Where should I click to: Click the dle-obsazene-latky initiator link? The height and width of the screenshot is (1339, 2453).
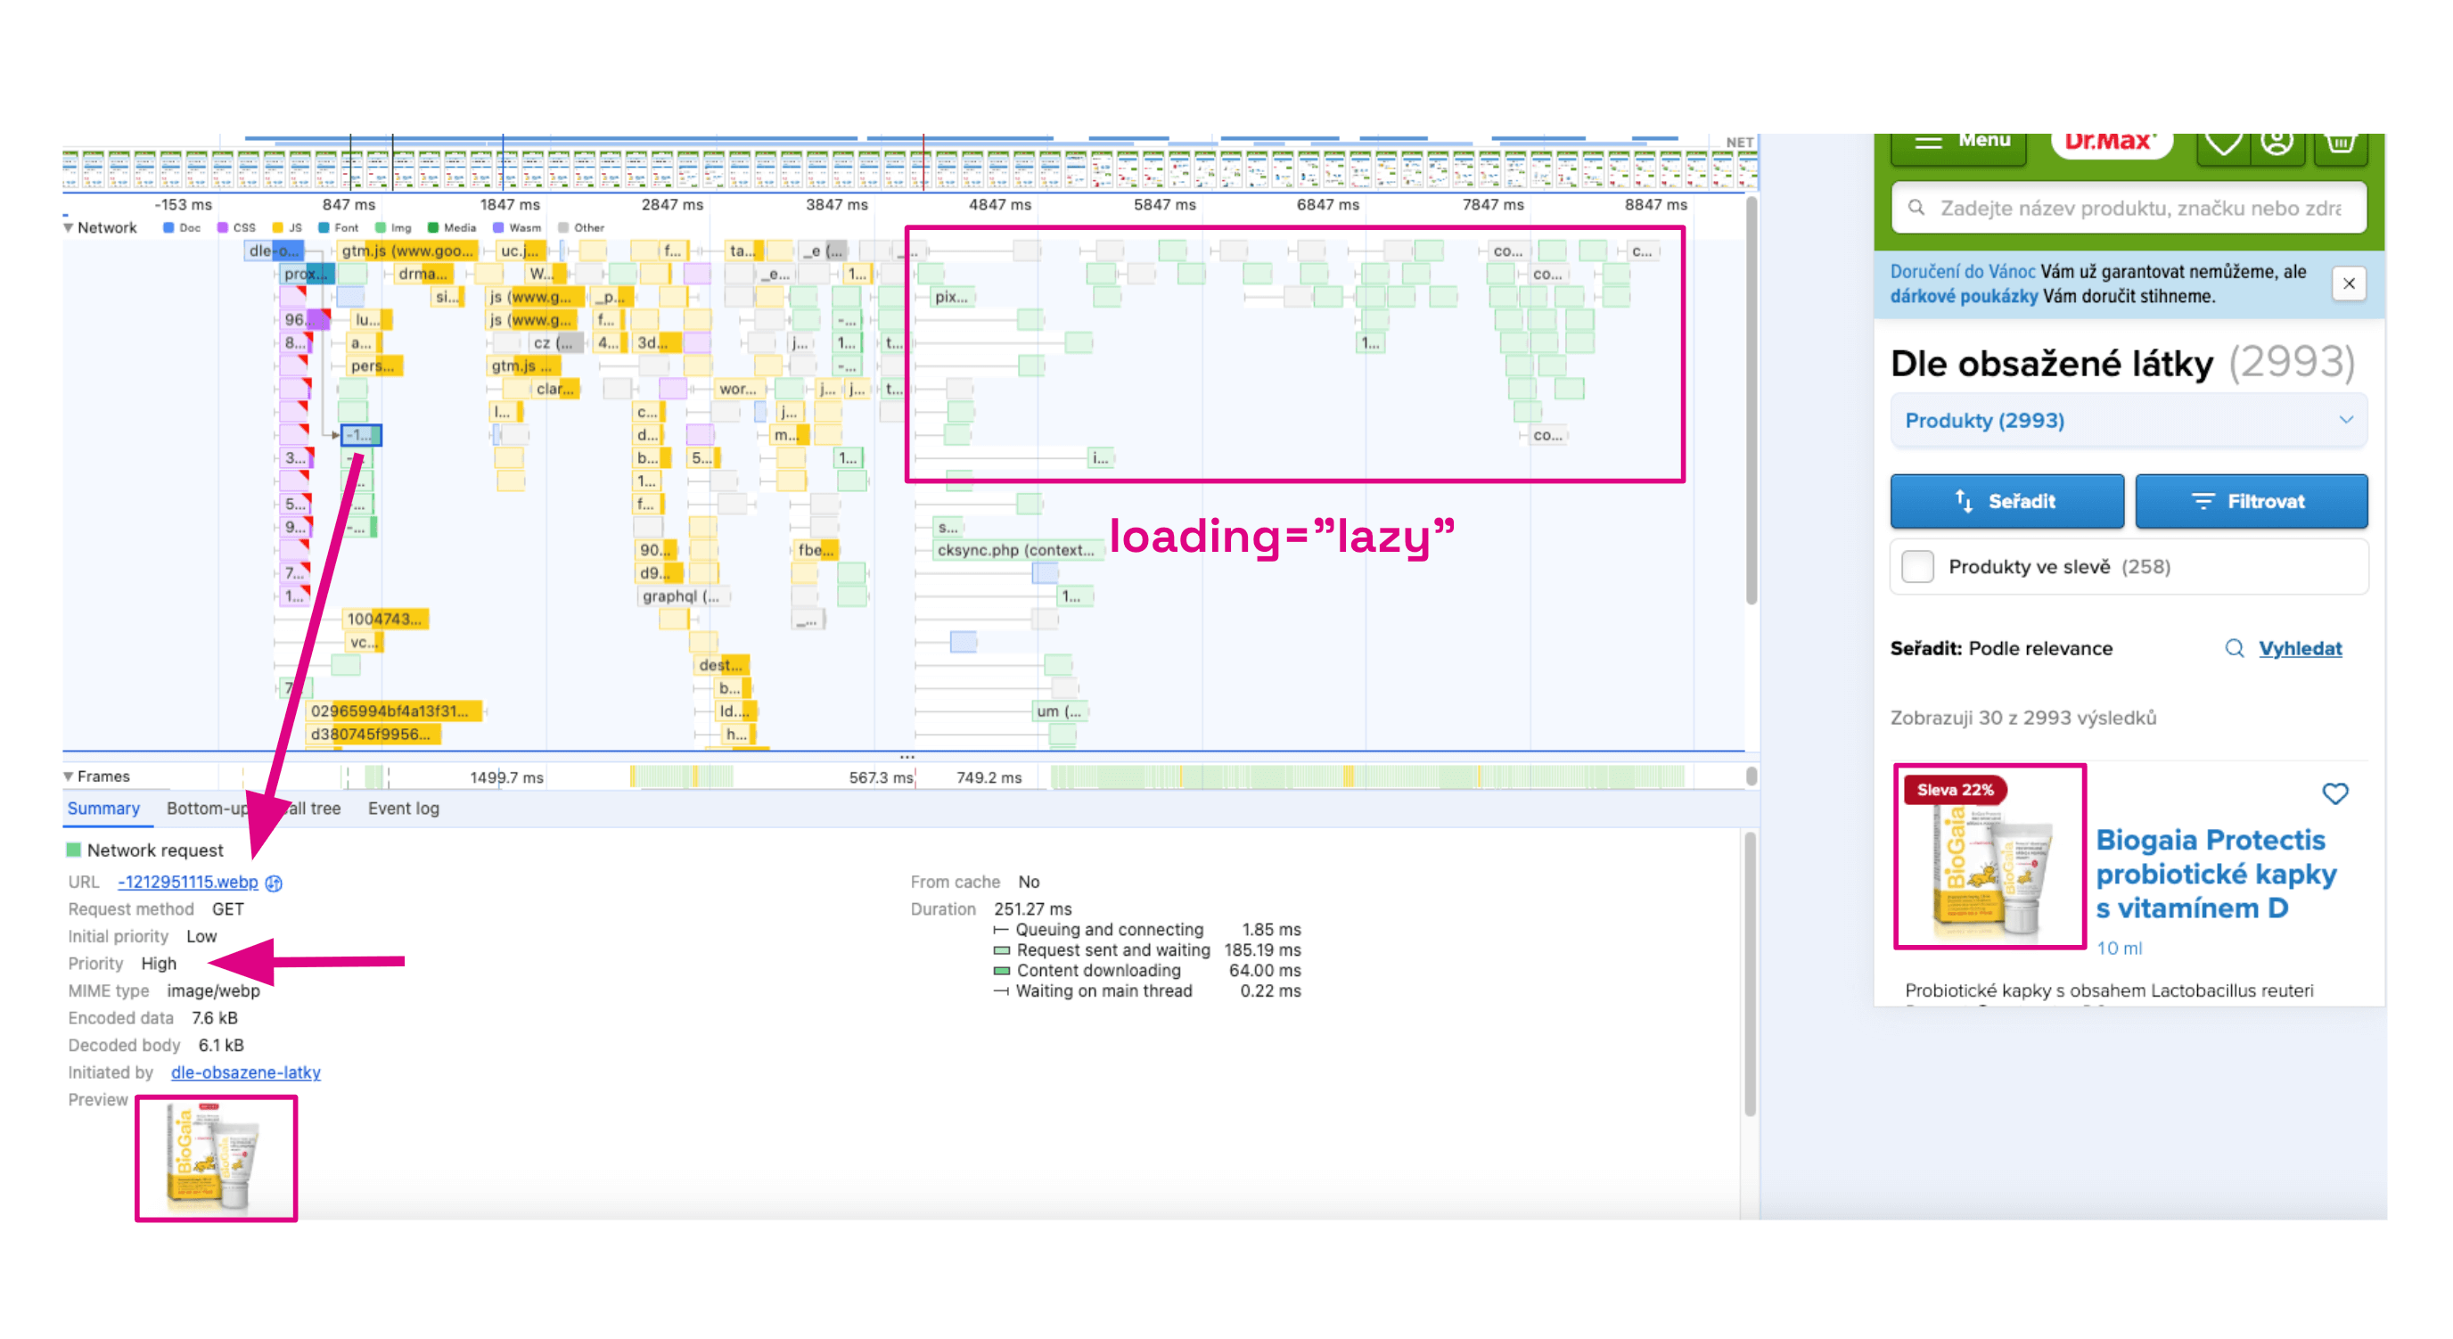coord(242,1070)
